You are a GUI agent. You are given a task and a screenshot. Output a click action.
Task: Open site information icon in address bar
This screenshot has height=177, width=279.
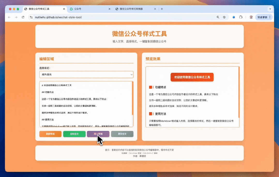point(31,17)
